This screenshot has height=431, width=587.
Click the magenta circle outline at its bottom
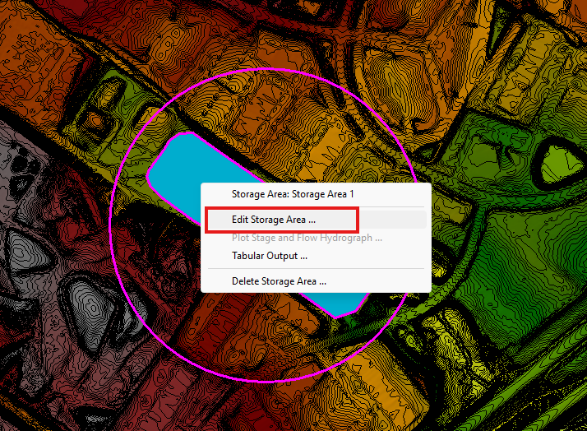pyautogui.click(x=262, y=381)
